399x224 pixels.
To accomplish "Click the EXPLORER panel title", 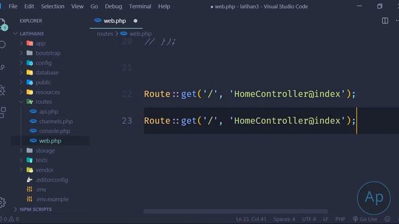I will 31,21.
